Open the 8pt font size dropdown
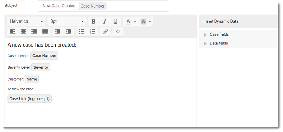283x132 pixels. coord(67,21)
